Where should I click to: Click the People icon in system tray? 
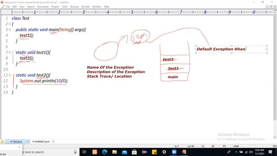pyautogui.click(x=229, y=152)
